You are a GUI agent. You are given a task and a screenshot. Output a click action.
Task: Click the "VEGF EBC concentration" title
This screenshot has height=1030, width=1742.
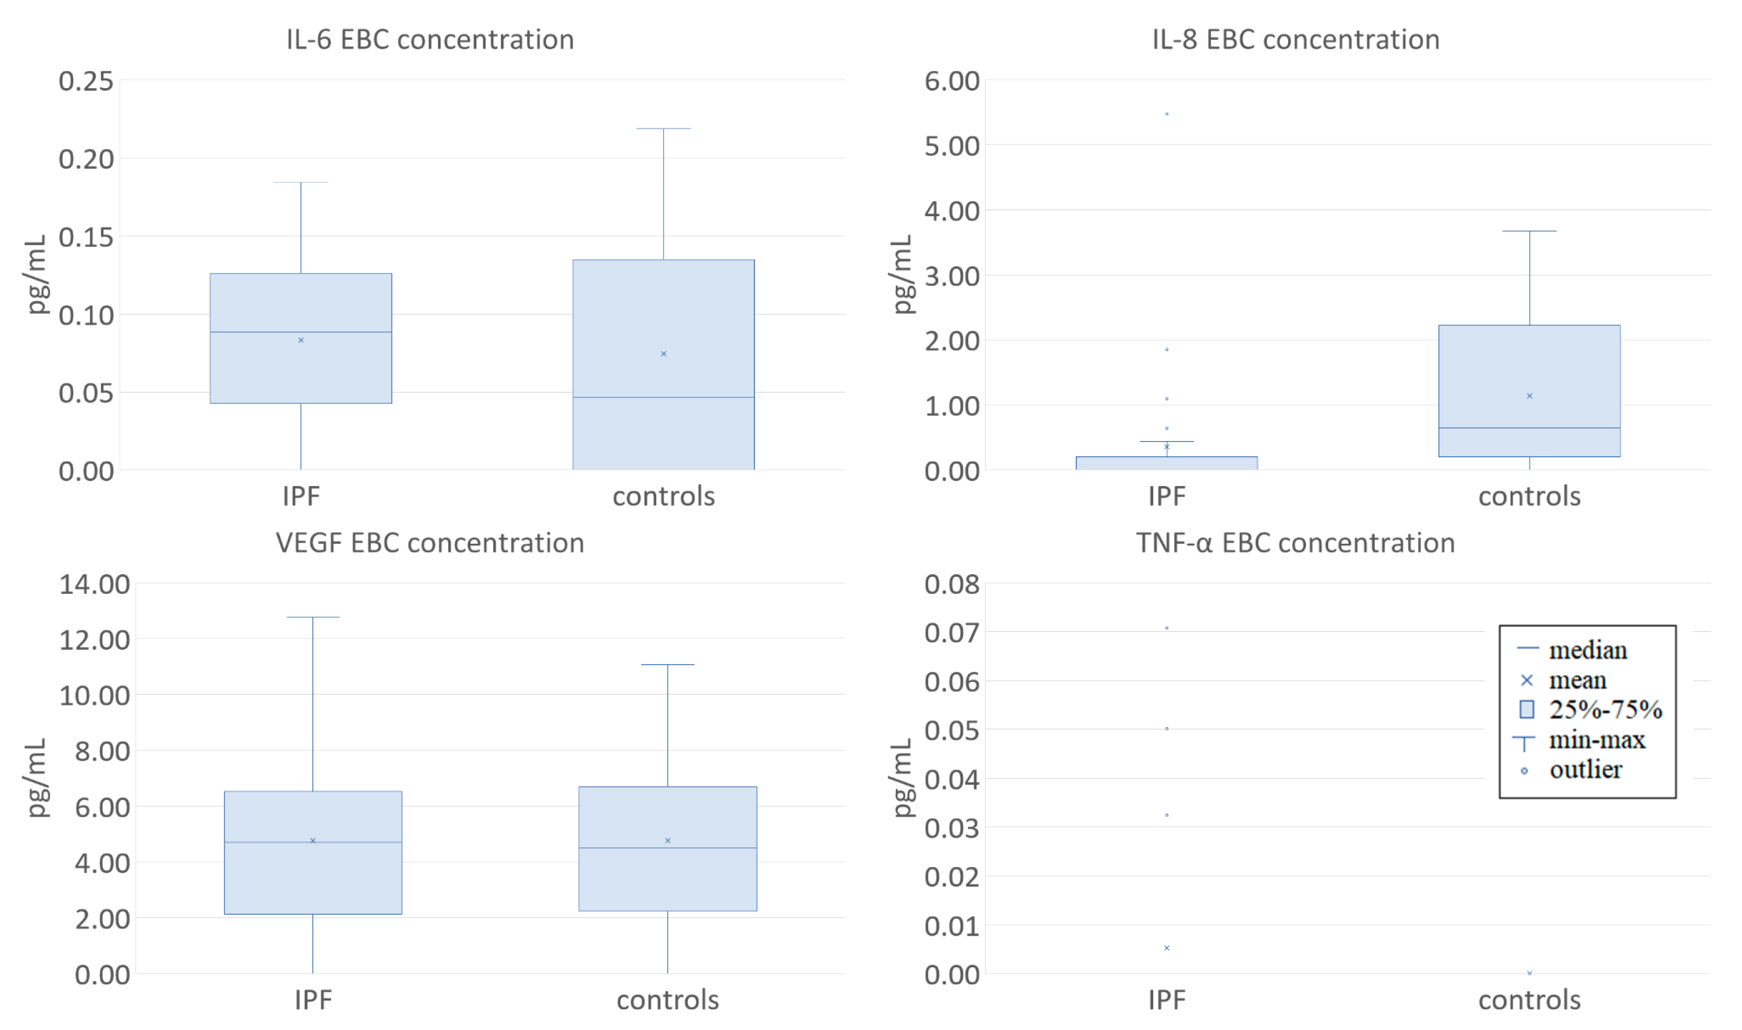tap(430, 543)
